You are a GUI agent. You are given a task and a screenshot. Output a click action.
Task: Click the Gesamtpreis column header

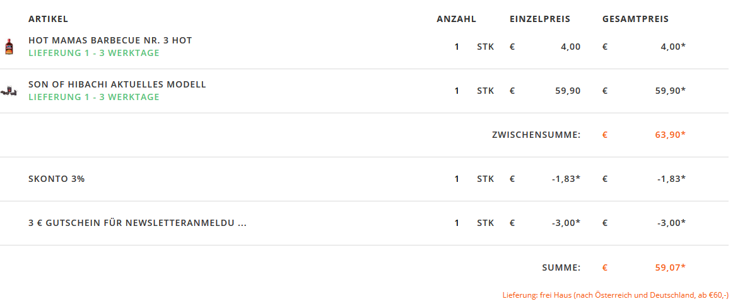point(635,19)
